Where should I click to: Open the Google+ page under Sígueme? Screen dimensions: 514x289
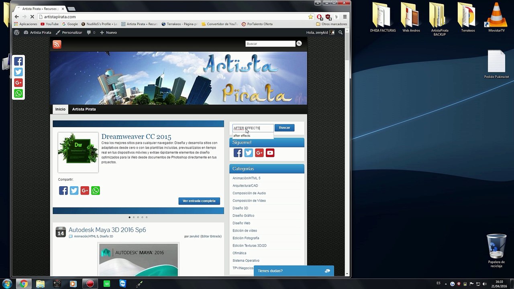click(x=259, y=153)
